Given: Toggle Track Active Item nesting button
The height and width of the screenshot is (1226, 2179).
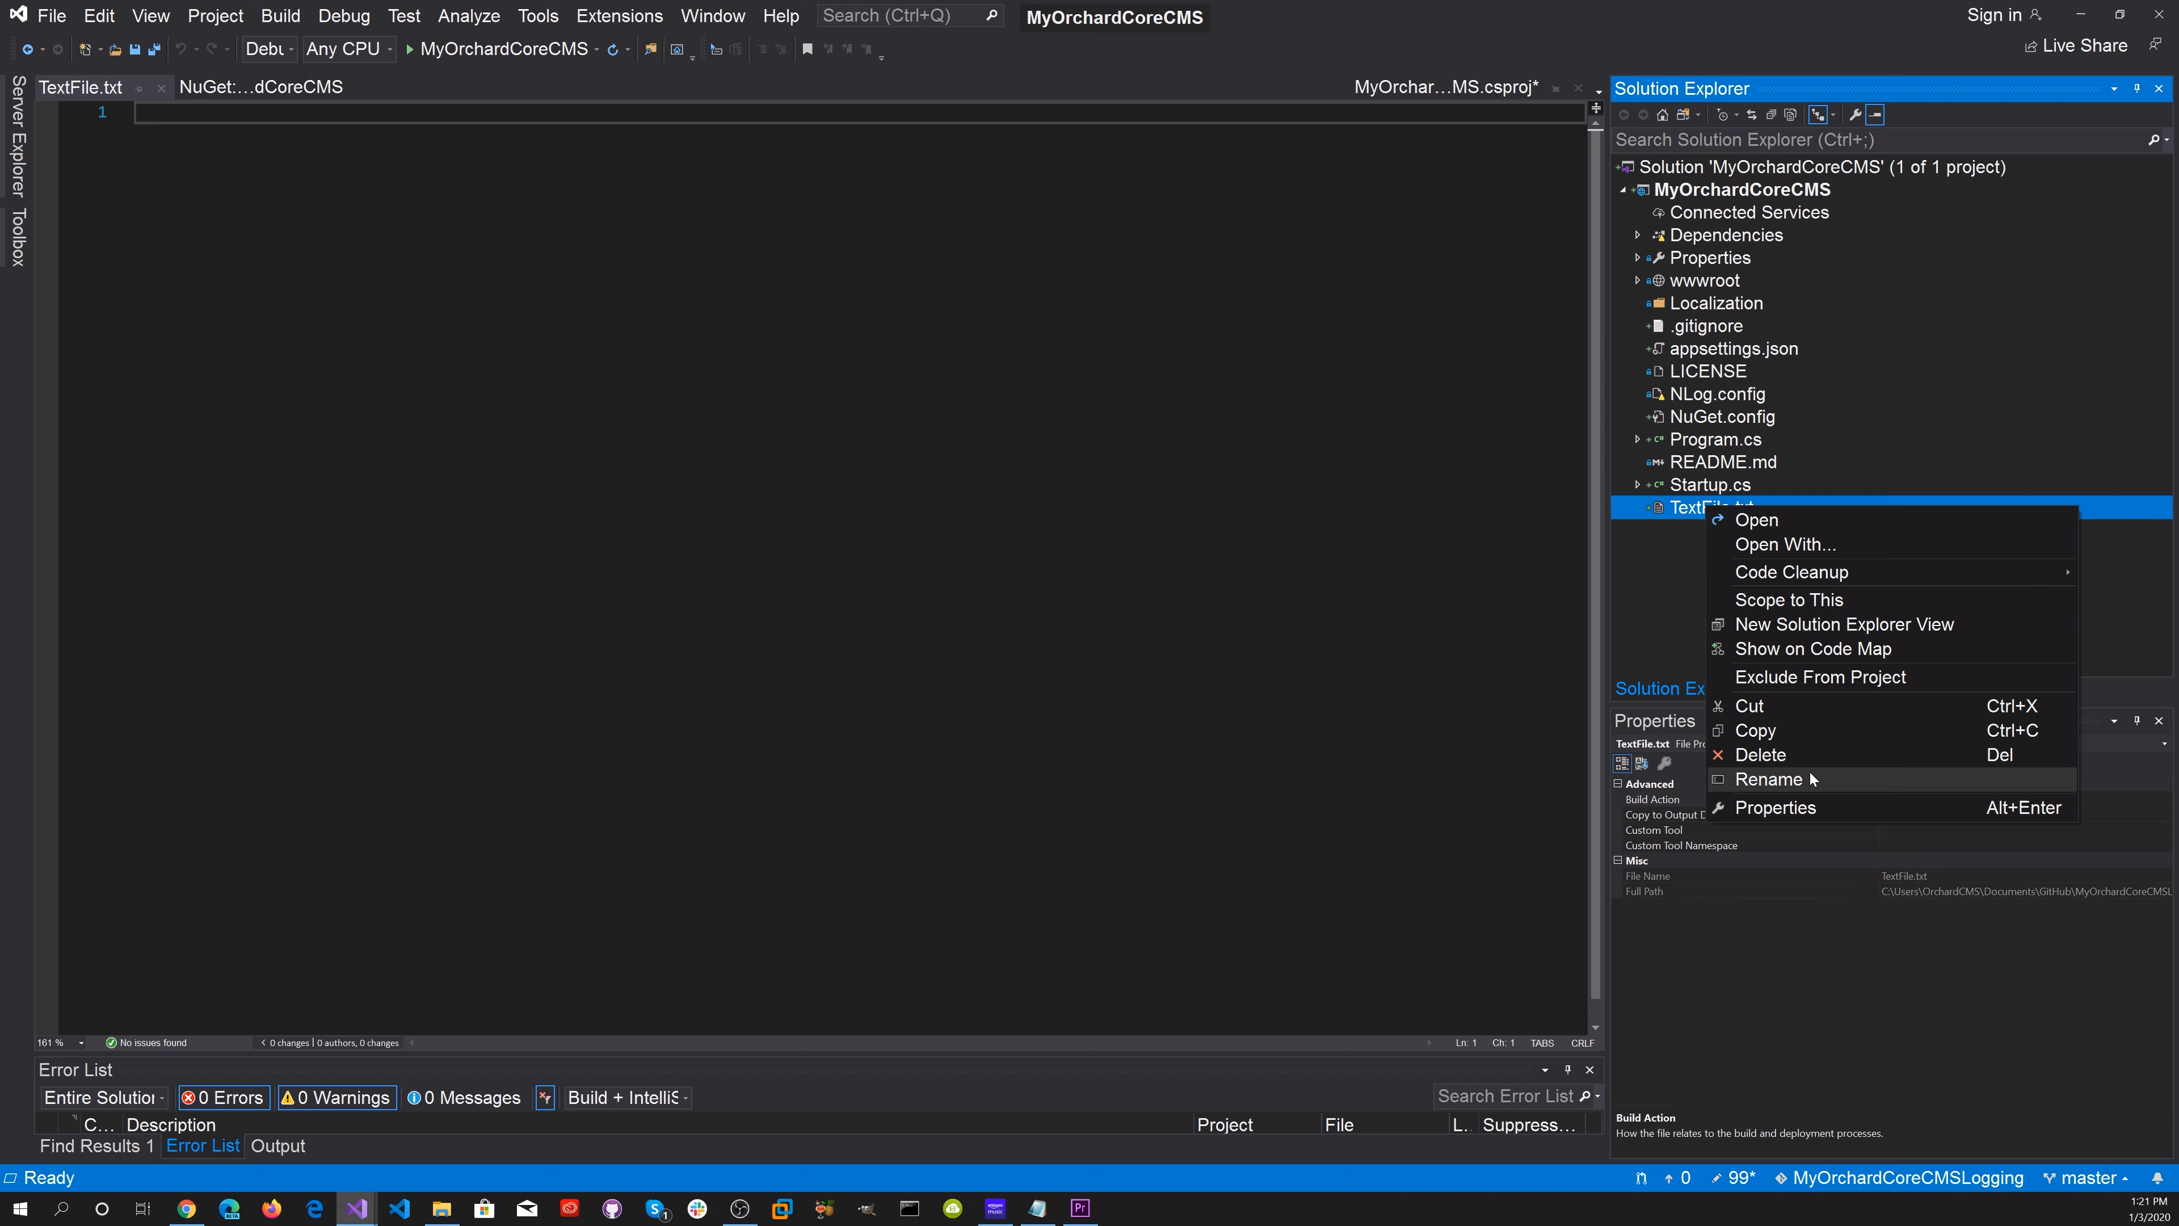Looking at the screenshot, I should click(1818, 114).
